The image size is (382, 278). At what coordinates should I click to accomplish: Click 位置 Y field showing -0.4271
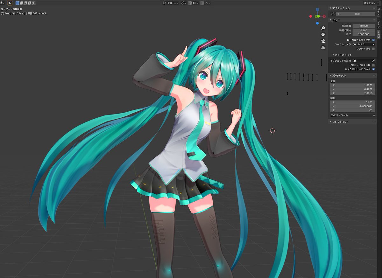352,89
